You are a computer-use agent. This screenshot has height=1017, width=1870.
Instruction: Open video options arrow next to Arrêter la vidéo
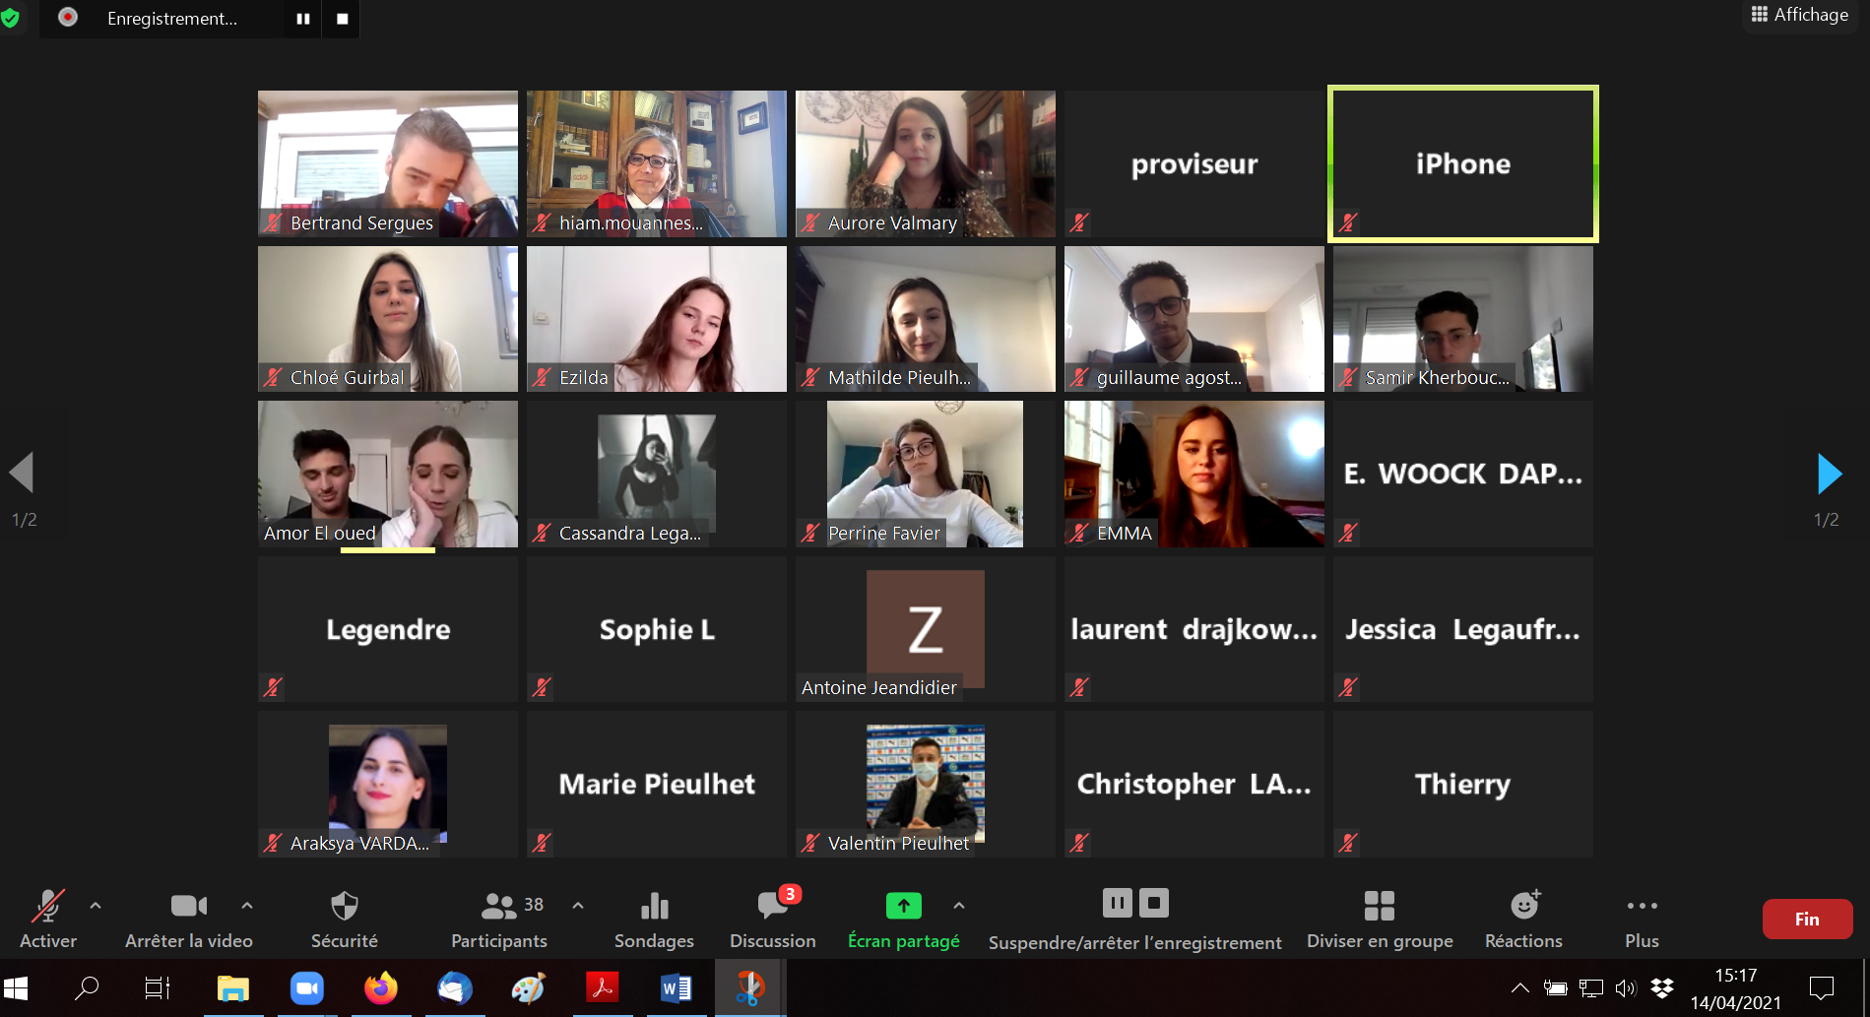coord(247,905)
